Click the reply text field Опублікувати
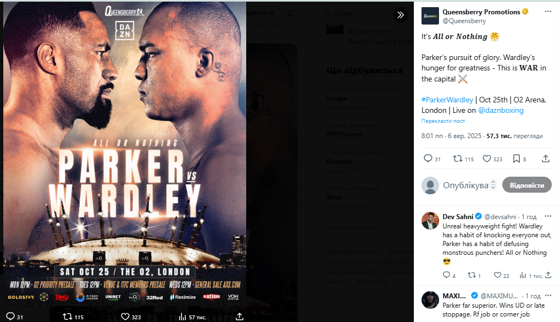Screen dimensions: 560x322 465,185
